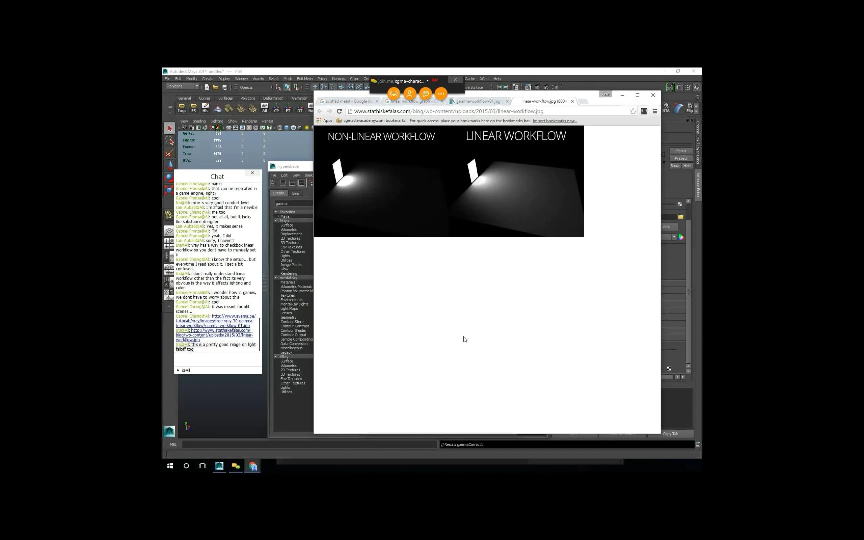
Task: Click Maya's New scene icon
Action: click(x=207, y=87)
